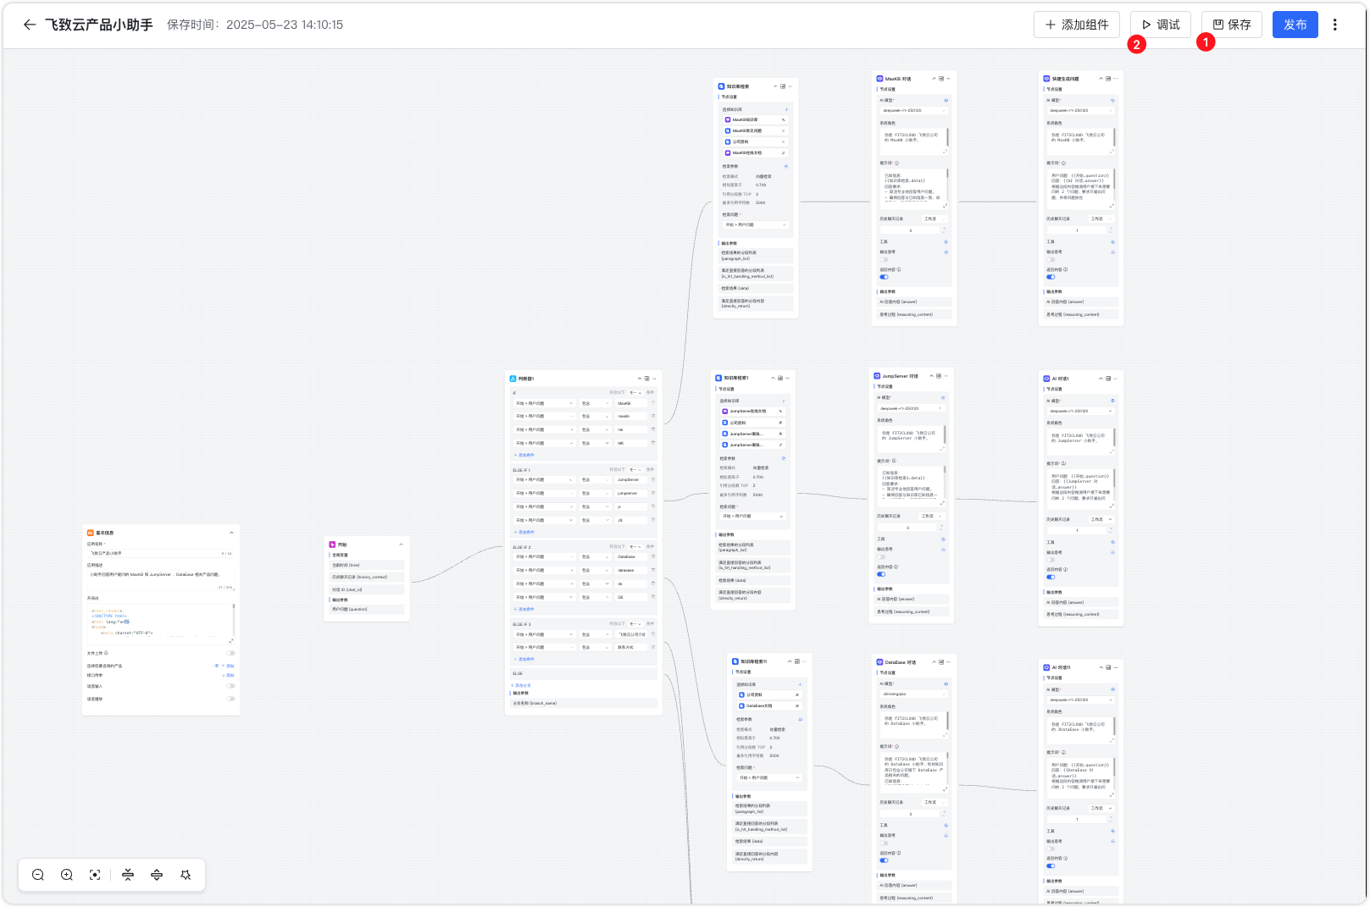
Task: Enable the 语音输入 switch in 基本信息
Action: pyautogui.click(x=230, y=686)
